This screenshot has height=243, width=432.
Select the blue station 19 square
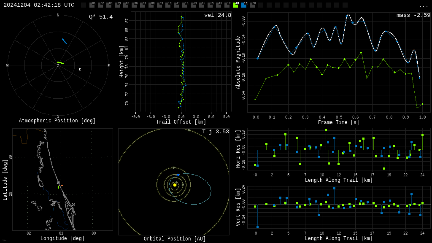coord(244,5)
